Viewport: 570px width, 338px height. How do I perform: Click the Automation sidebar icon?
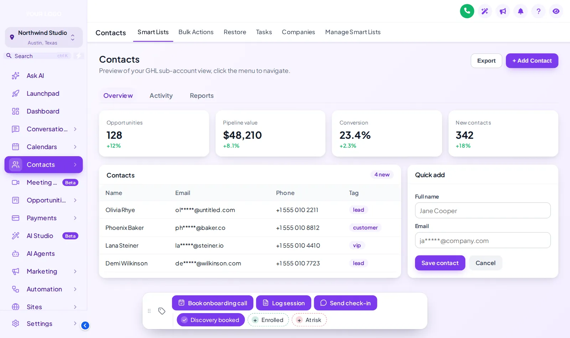(x=16, y=289)
